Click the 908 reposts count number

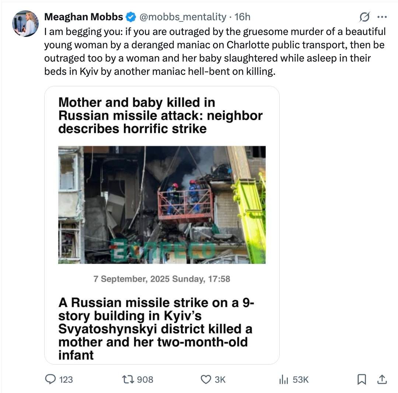[145, 379]
